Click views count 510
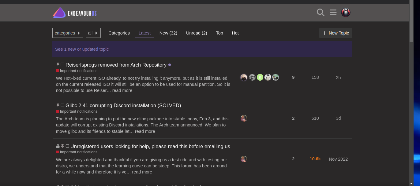Image resolution: width=420 pixels, height=186 pixels. point(315,118)
